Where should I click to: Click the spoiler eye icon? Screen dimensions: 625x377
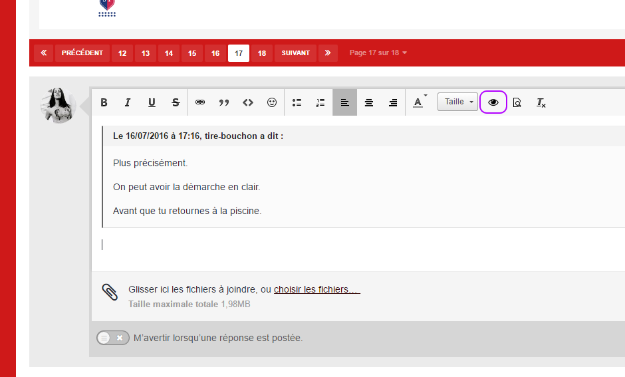coord(493,102)
